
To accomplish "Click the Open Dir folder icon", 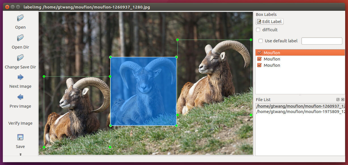I will point(20,38).
